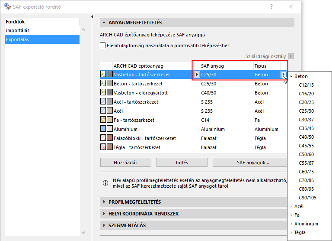
Task: Collapse the ANYAGMEGFELELTETÉS section
Action: (104, 23)
